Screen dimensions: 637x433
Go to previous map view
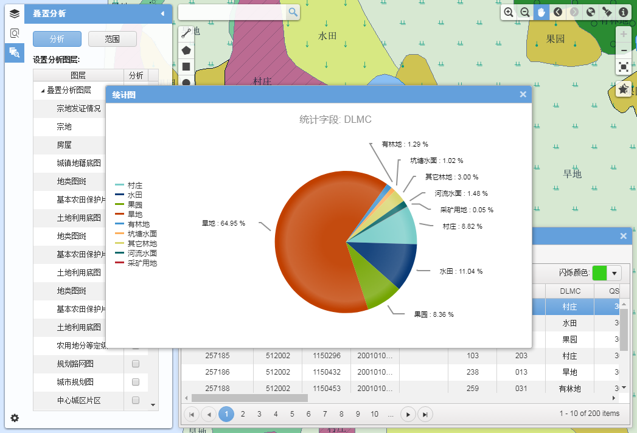[x=558, y=12]
